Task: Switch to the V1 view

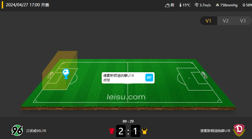Action: click(x=208, y=21)
